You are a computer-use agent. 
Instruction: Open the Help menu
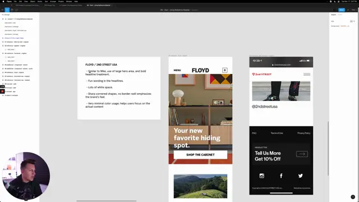(x=76, y=1)
